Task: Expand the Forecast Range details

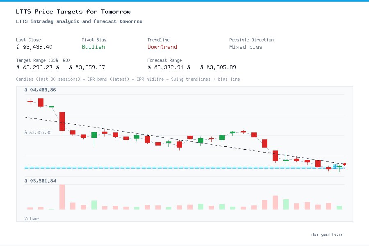Action: tap(165, 60)
